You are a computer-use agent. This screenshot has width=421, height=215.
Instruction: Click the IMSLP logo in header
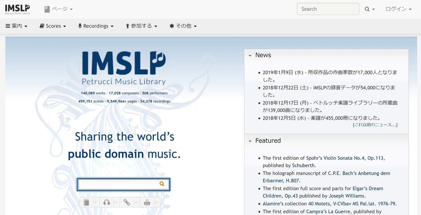(17, 9)
